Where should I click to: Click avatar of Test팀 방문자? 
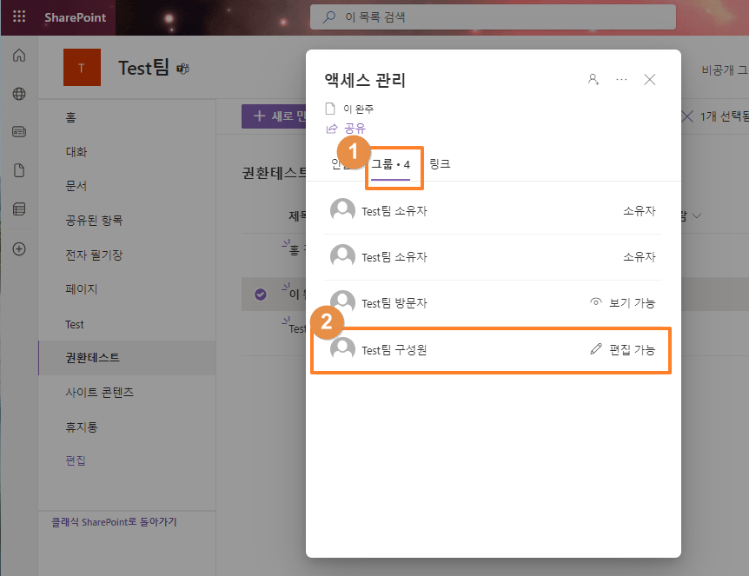pos(342,301)
